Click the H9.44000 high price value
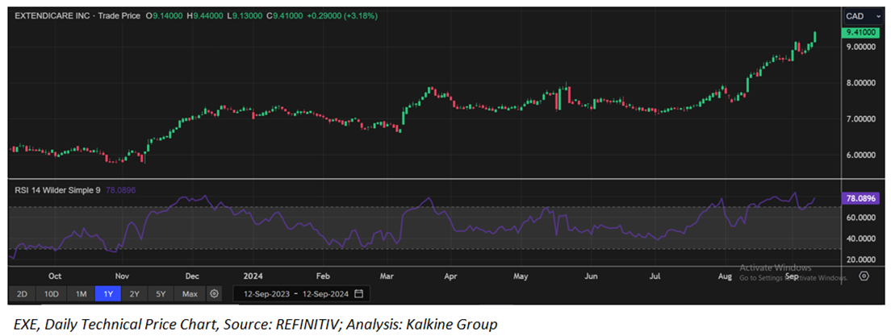Viewport: 891px width, 336px height. click(x=205, y=16)
